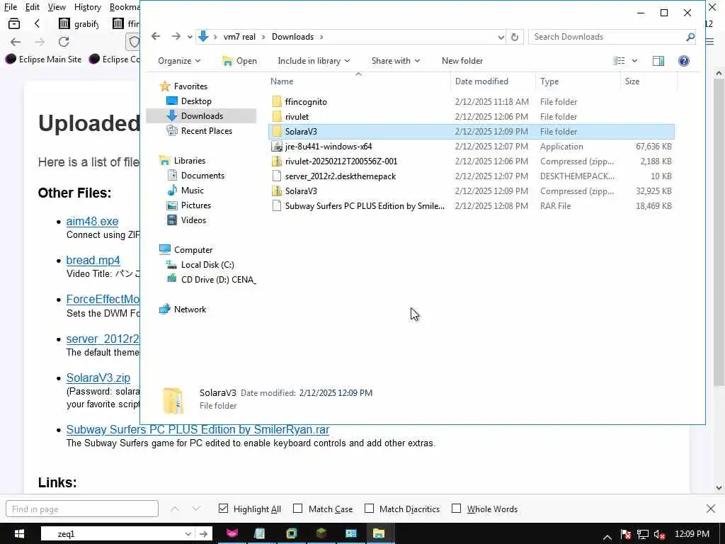
Task: Open recent locations dropdown arrow
Action: click(x=190, y=37)
